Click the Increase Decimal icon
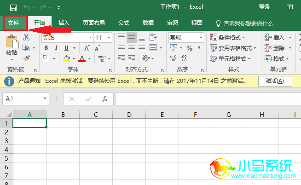This screenshot has height=185, width=301. (173, 58)
